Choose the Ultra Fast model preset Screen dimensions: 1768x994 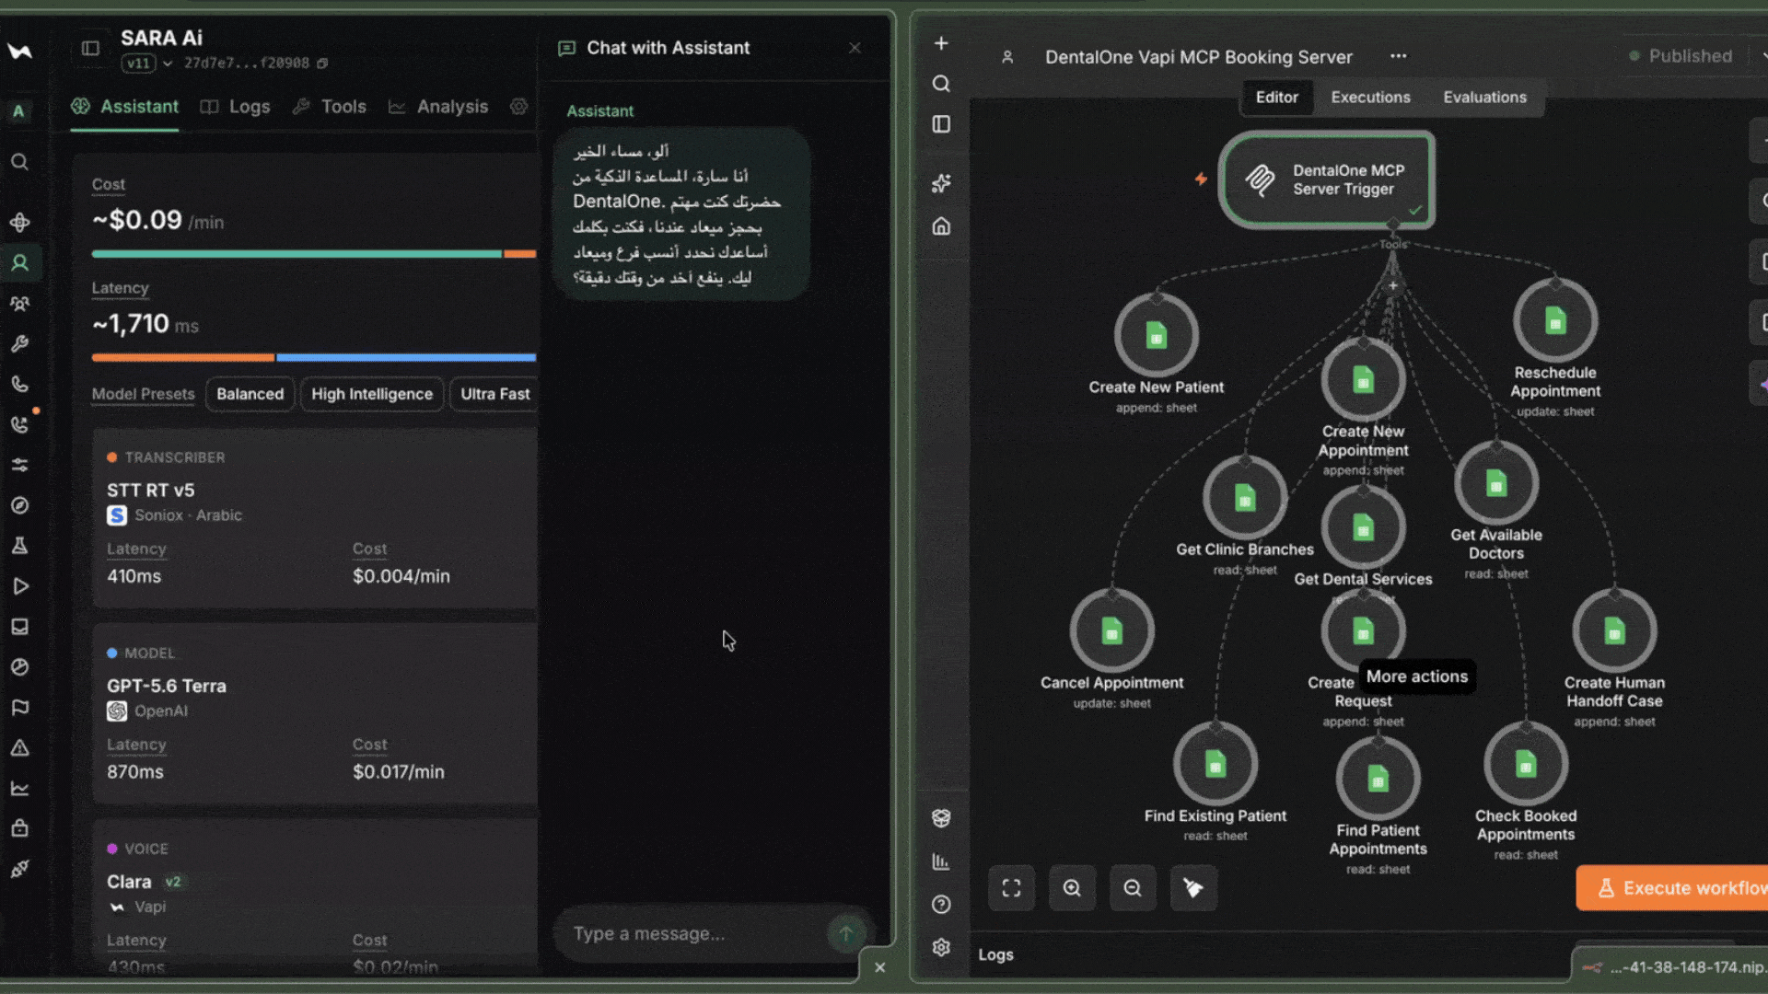pos(494,394)
